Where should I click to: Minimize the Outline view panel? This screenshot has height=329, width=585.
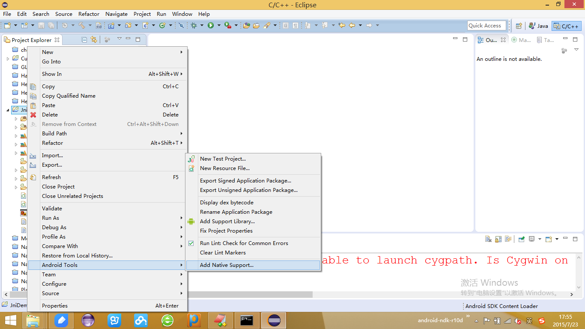[x=565, y=39]
